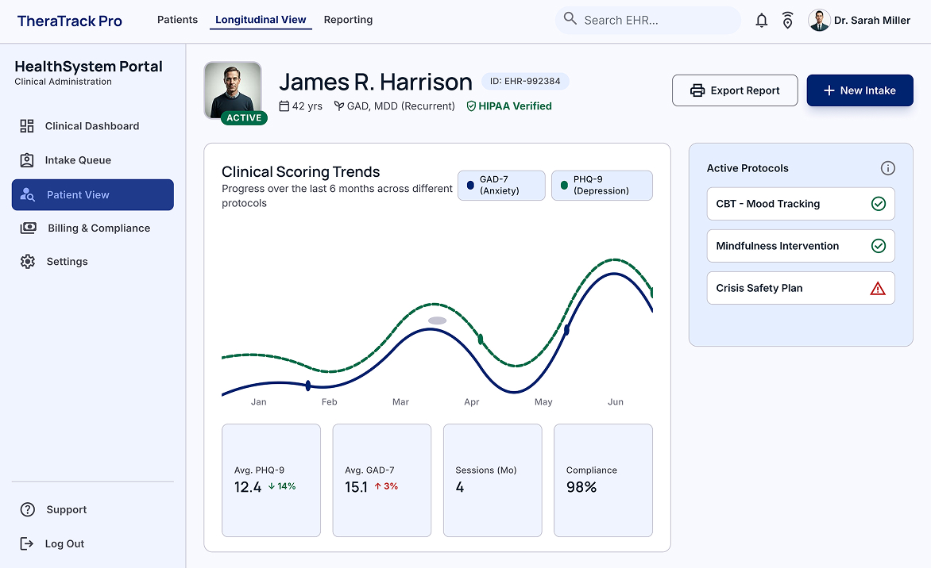Click the navy GAD-7 color dot

[470, 185]
